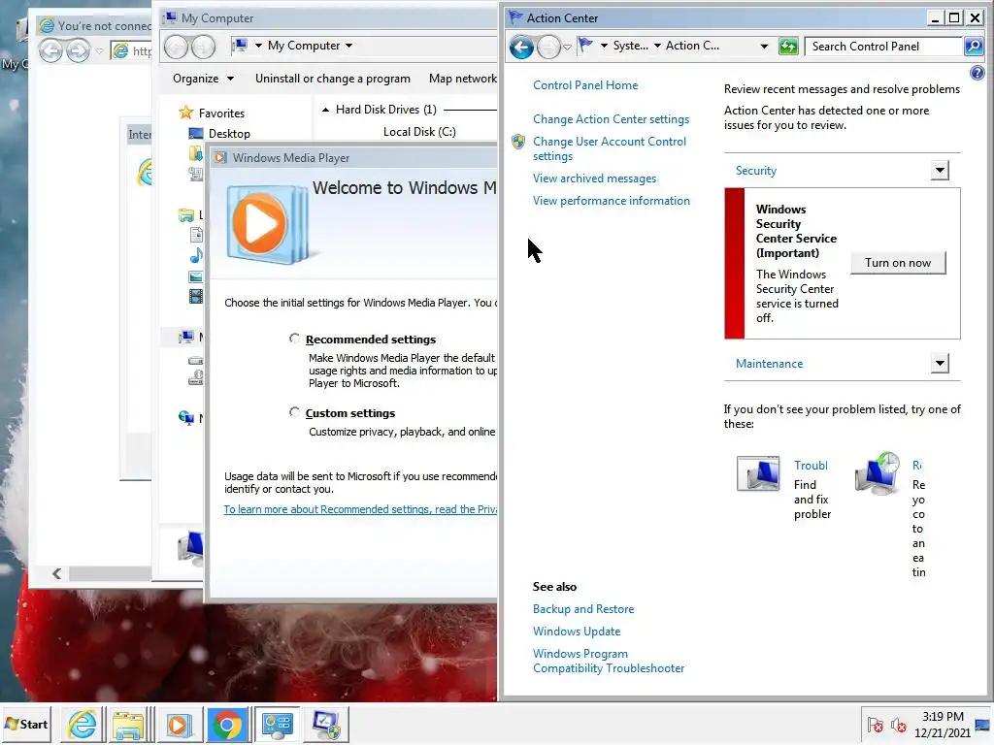Image resolution: width=994 pixels, height=745 pixels.
Task: Open Internet Explorer from the taskbar
Action: [x=83, y=724]
